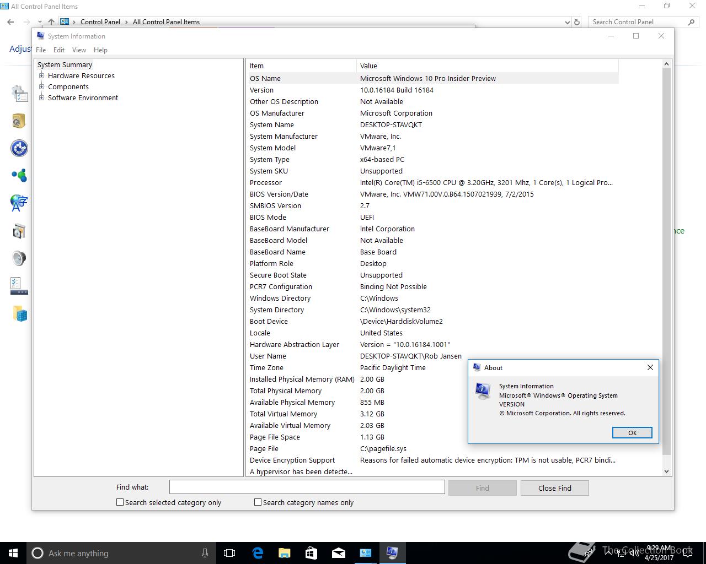Screen dimensions: 706x564
Task: Open the Mail app from the taskbar
Action: pos(338,553)
